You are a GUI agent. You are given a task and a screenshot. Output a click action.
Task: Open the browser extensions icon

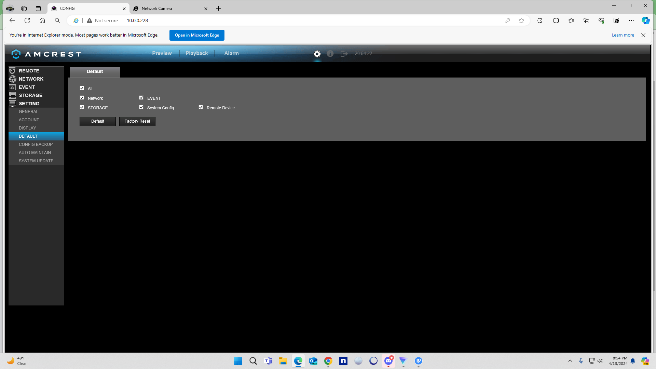click(x=539, y=20)
